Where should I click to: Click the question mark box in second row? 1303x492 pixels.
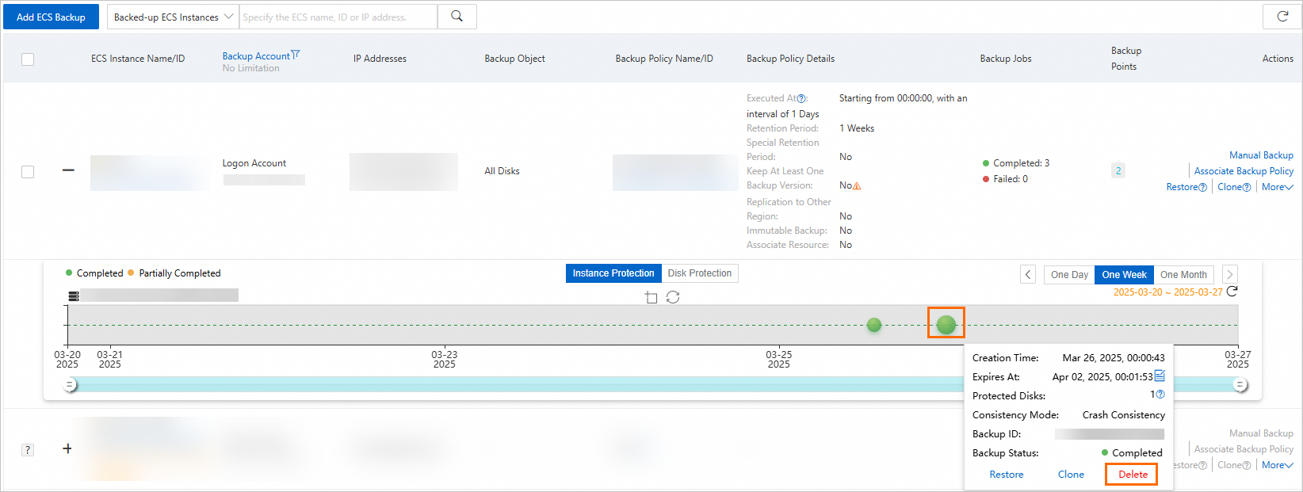[x=28, y=450]
